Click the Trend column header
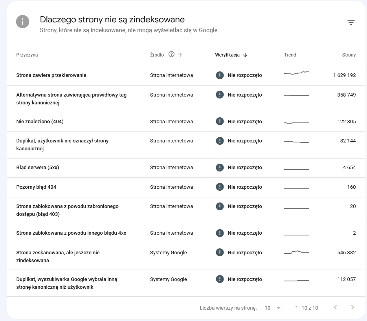This screenshot has width=367, height=321. [290, 55]
